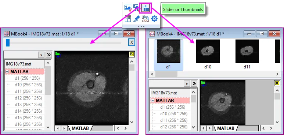Select d14 (256 * 256) in left window tree
The width and height of the screenshot is (284, 135).
[28, 111]
